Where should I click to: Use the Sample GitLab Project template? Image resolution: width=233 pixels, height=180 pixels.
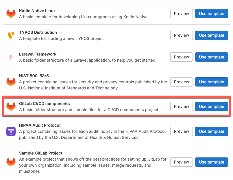(211, 162)
